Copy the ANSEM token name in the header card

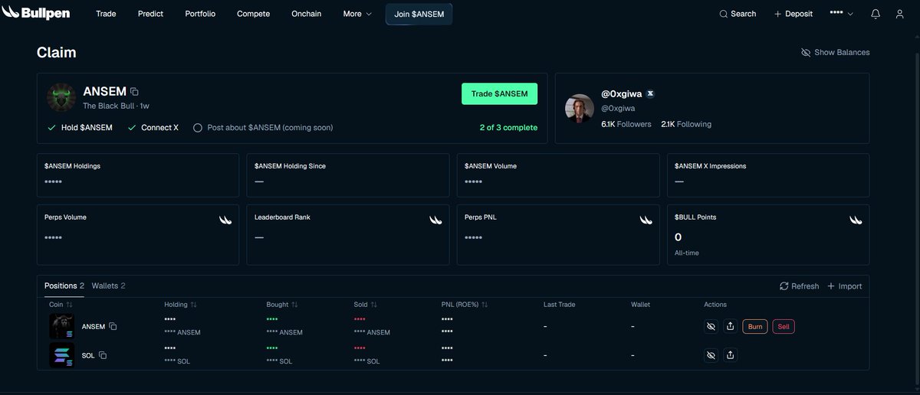coord(134,91)
